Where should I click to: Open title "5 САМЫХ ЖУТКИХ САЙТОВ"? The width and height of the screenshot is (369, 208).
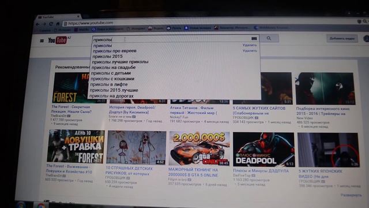(x=259, y=110)
